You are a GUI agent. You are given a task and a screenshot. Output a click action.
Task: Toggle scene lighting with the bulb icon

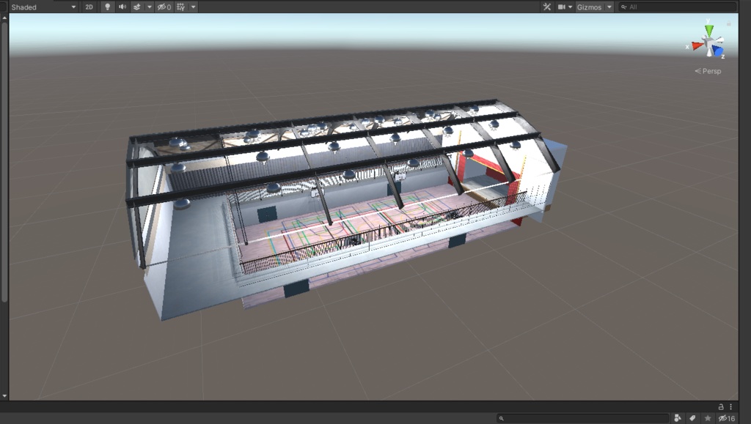point(106,7)
